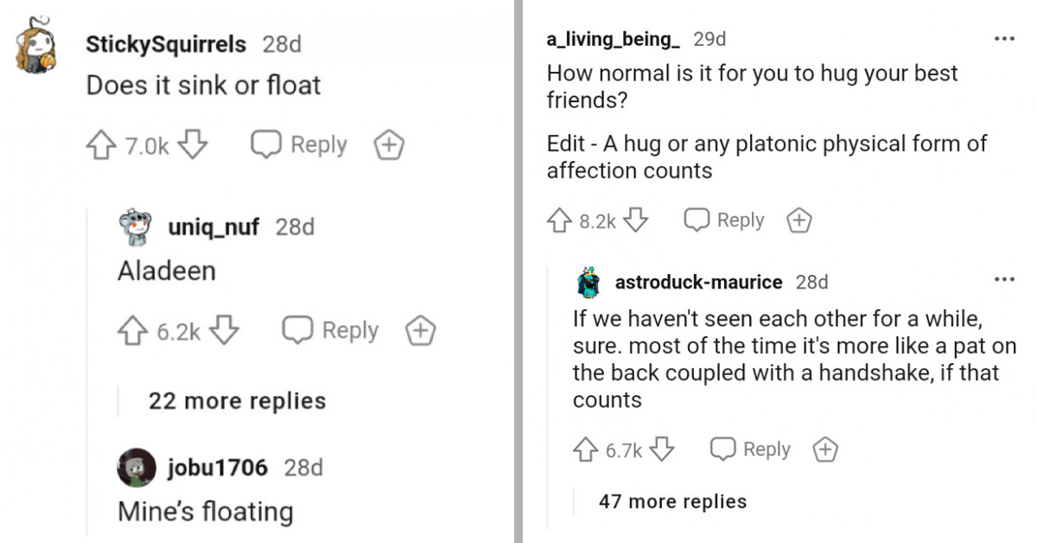Upvote the Aladeen comment
This screenshot has height=543, width=1037.
(x=134, y=329)
